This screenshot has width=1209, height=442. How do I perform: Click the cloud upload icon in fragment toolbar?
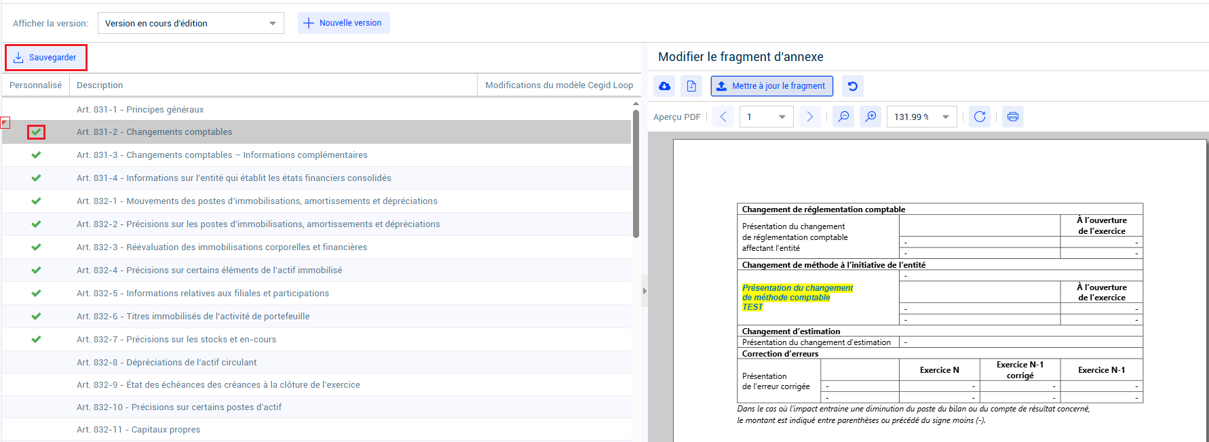coord(665,86)
